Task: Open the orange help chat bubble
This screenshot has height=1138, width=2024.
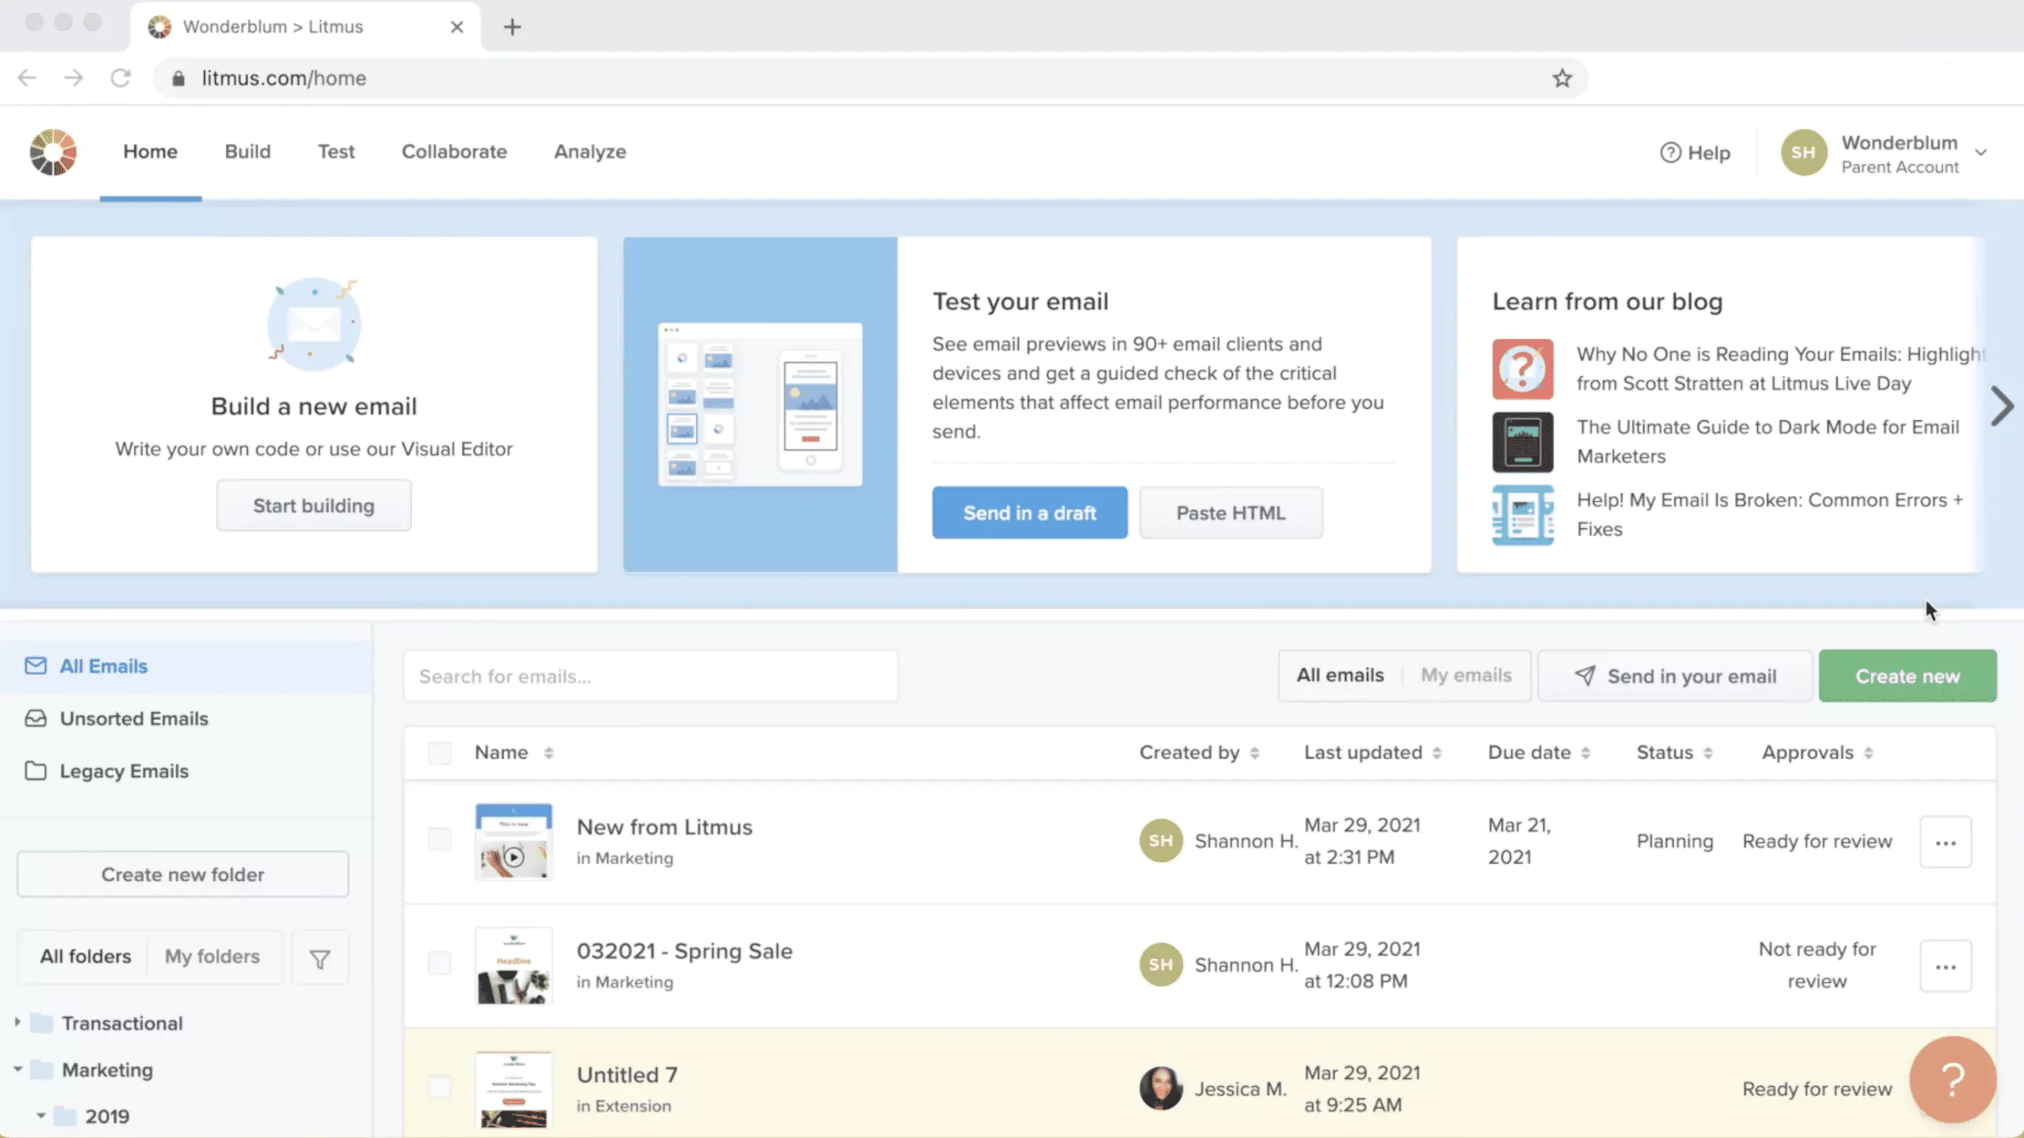Action: pyautogui.click(x=1952, y=1079)
